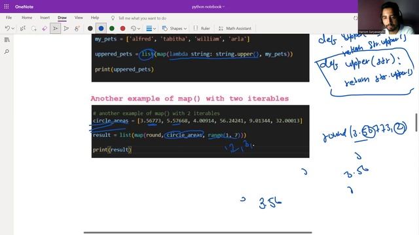Open the pen thickness lines dropdown

pyautogui.click(x=151, y=28)
